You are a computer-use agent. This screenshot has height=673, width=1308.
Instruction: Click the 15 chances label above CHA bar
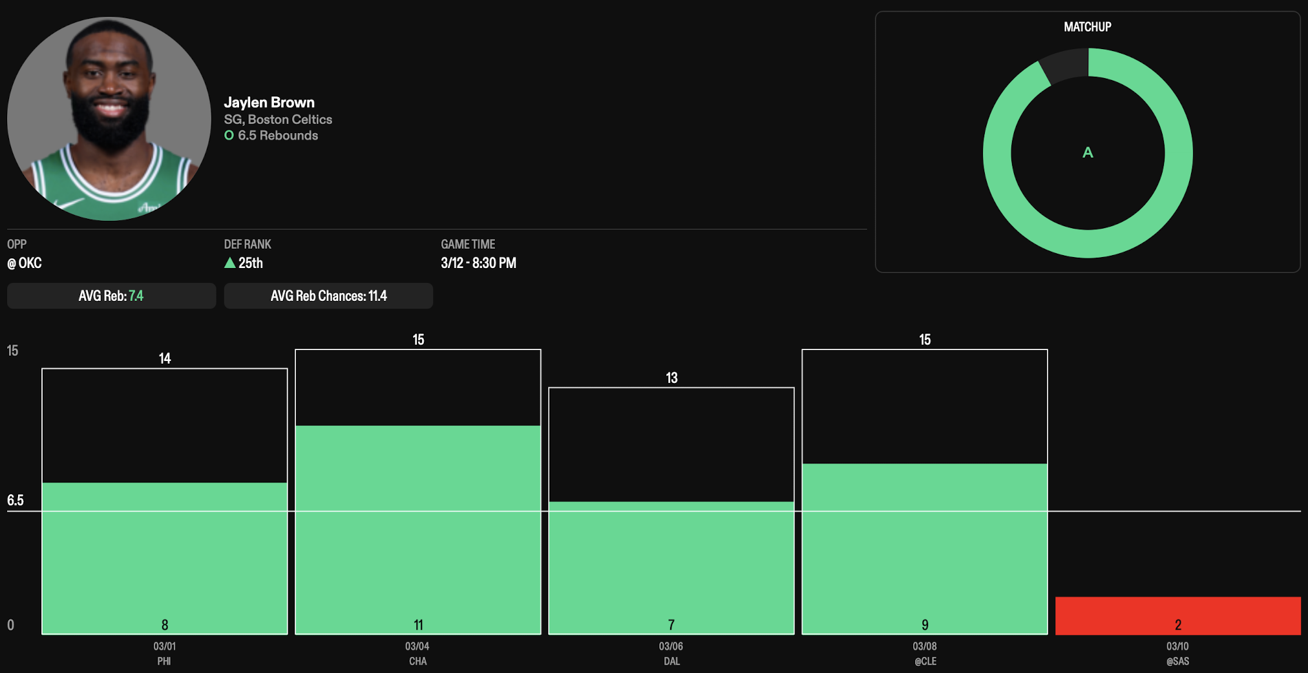click(x=418, y=340)
